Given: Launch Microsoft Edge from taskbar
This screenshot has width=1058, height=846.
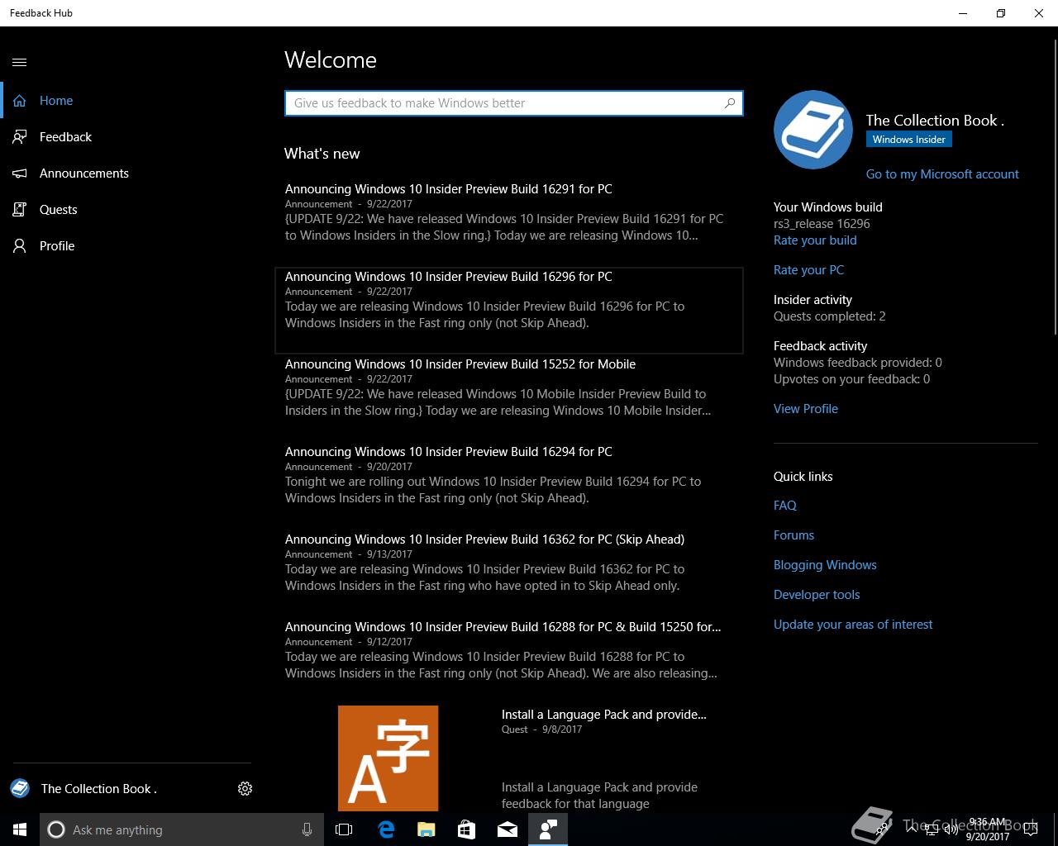Looking at the screenshot, I should click(386, 829).
